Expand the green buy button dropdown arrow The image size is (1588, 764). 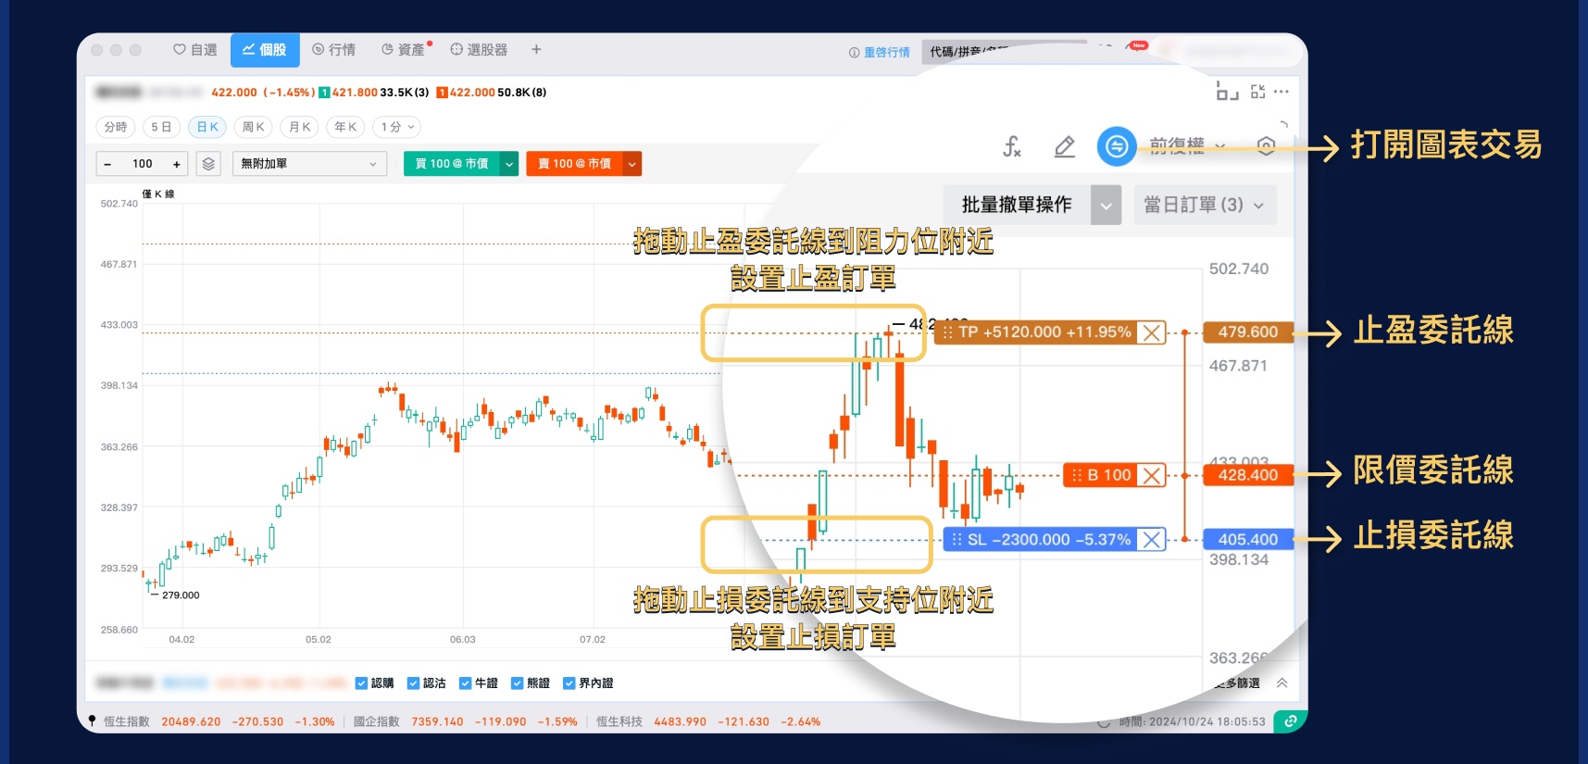[x=509, y=164]
